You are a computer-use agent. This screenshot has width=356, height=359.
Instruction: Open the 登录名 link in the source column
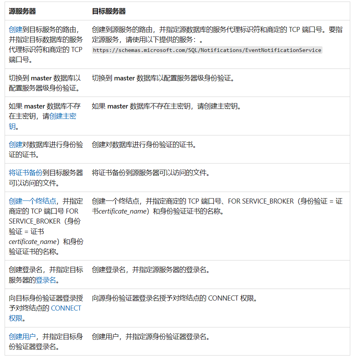(x=46, y=280)
